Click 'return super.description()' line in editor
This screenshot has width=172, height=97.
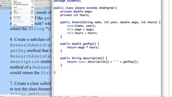click(x=102, y=62)
